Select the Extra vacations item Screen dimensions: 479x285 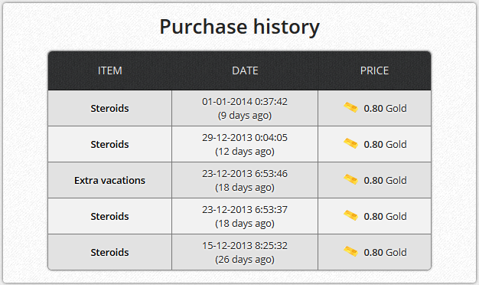tap(109, 180)
